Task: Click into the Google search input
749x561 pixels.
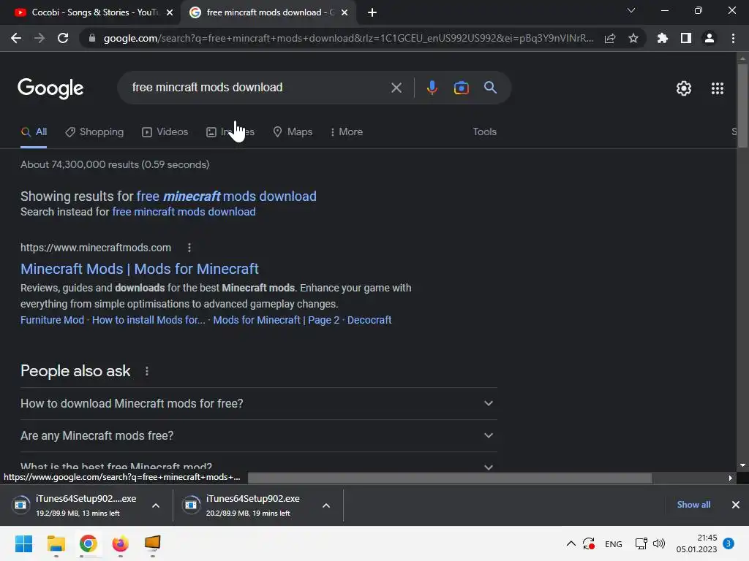Action: click(x=258, y=88)
